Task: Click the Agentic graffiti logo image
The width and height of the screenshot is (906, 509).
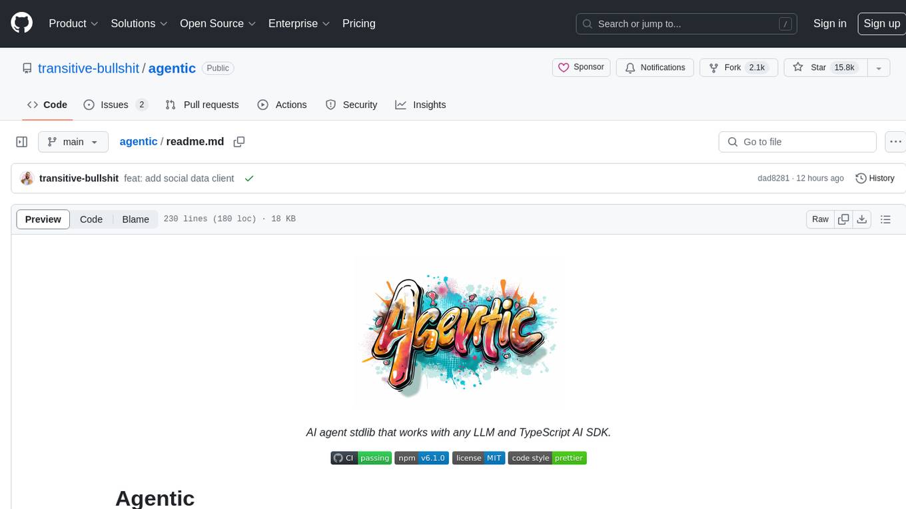Action: 458,333
